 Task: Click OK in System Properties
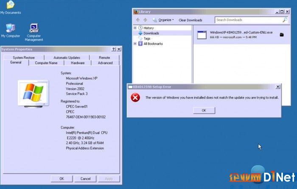click(62, 178)
